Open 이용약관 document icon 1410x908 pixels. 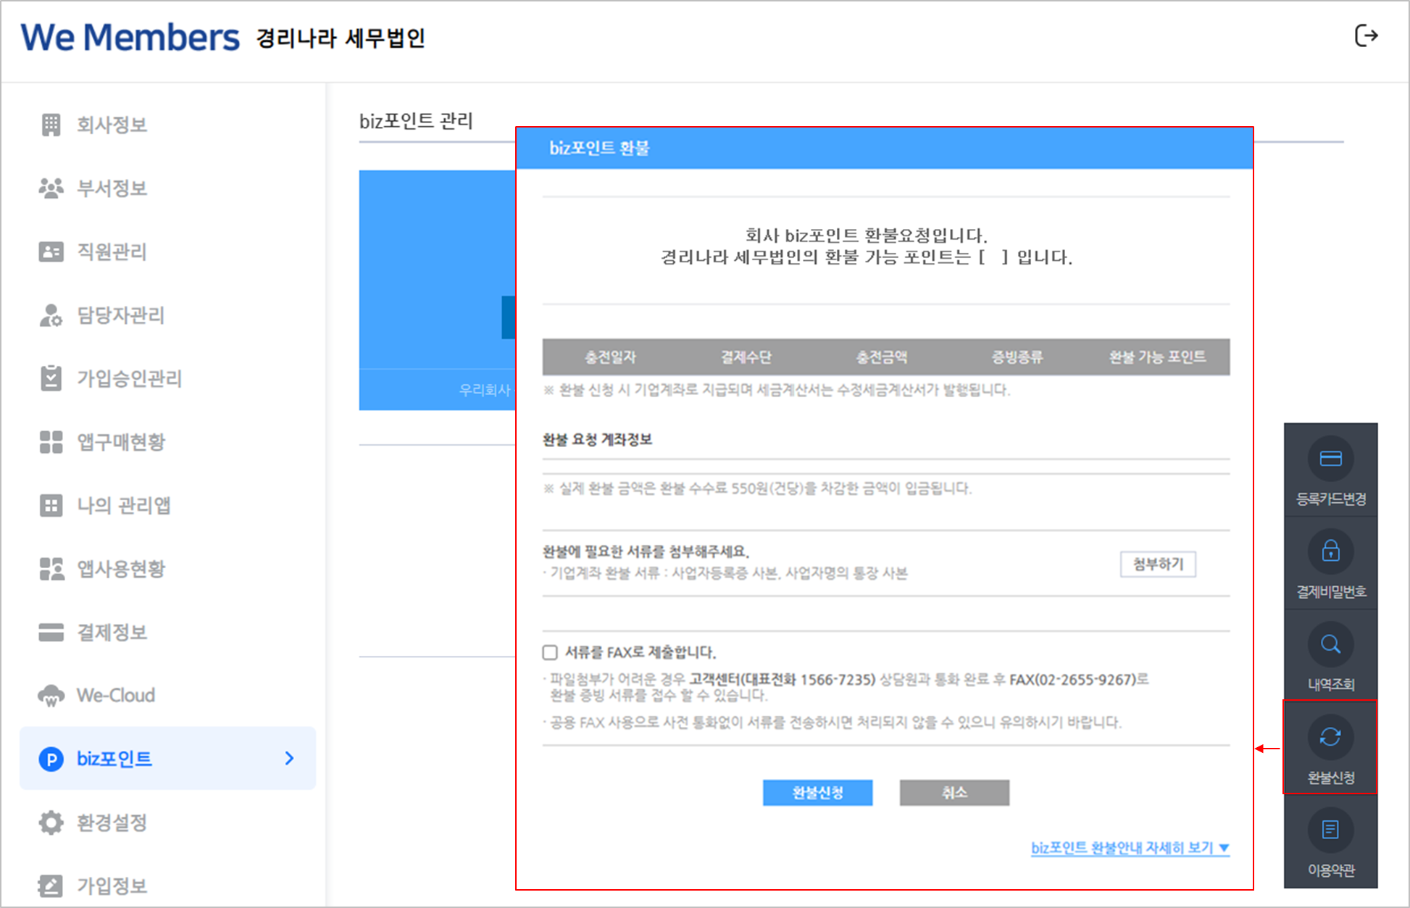click(x=1330, y=830)
